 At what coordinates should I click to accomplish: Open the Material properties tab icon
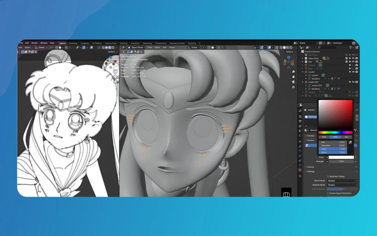point(300,170)
